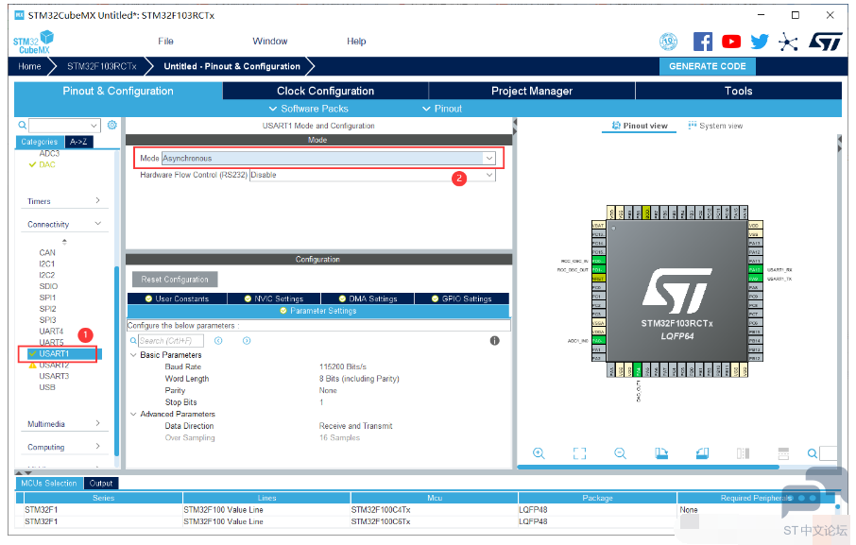
Task: Select the Parameter Settings tab
Action: [x=318, y=311]
